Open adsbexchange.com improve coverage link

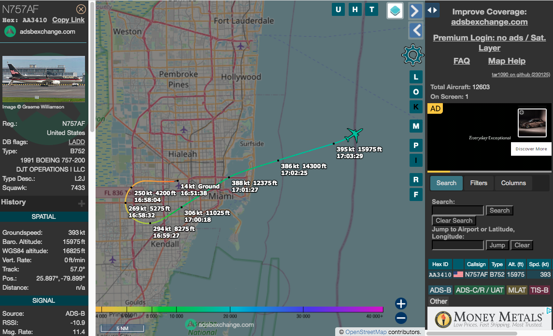click(x=489, y=22)
